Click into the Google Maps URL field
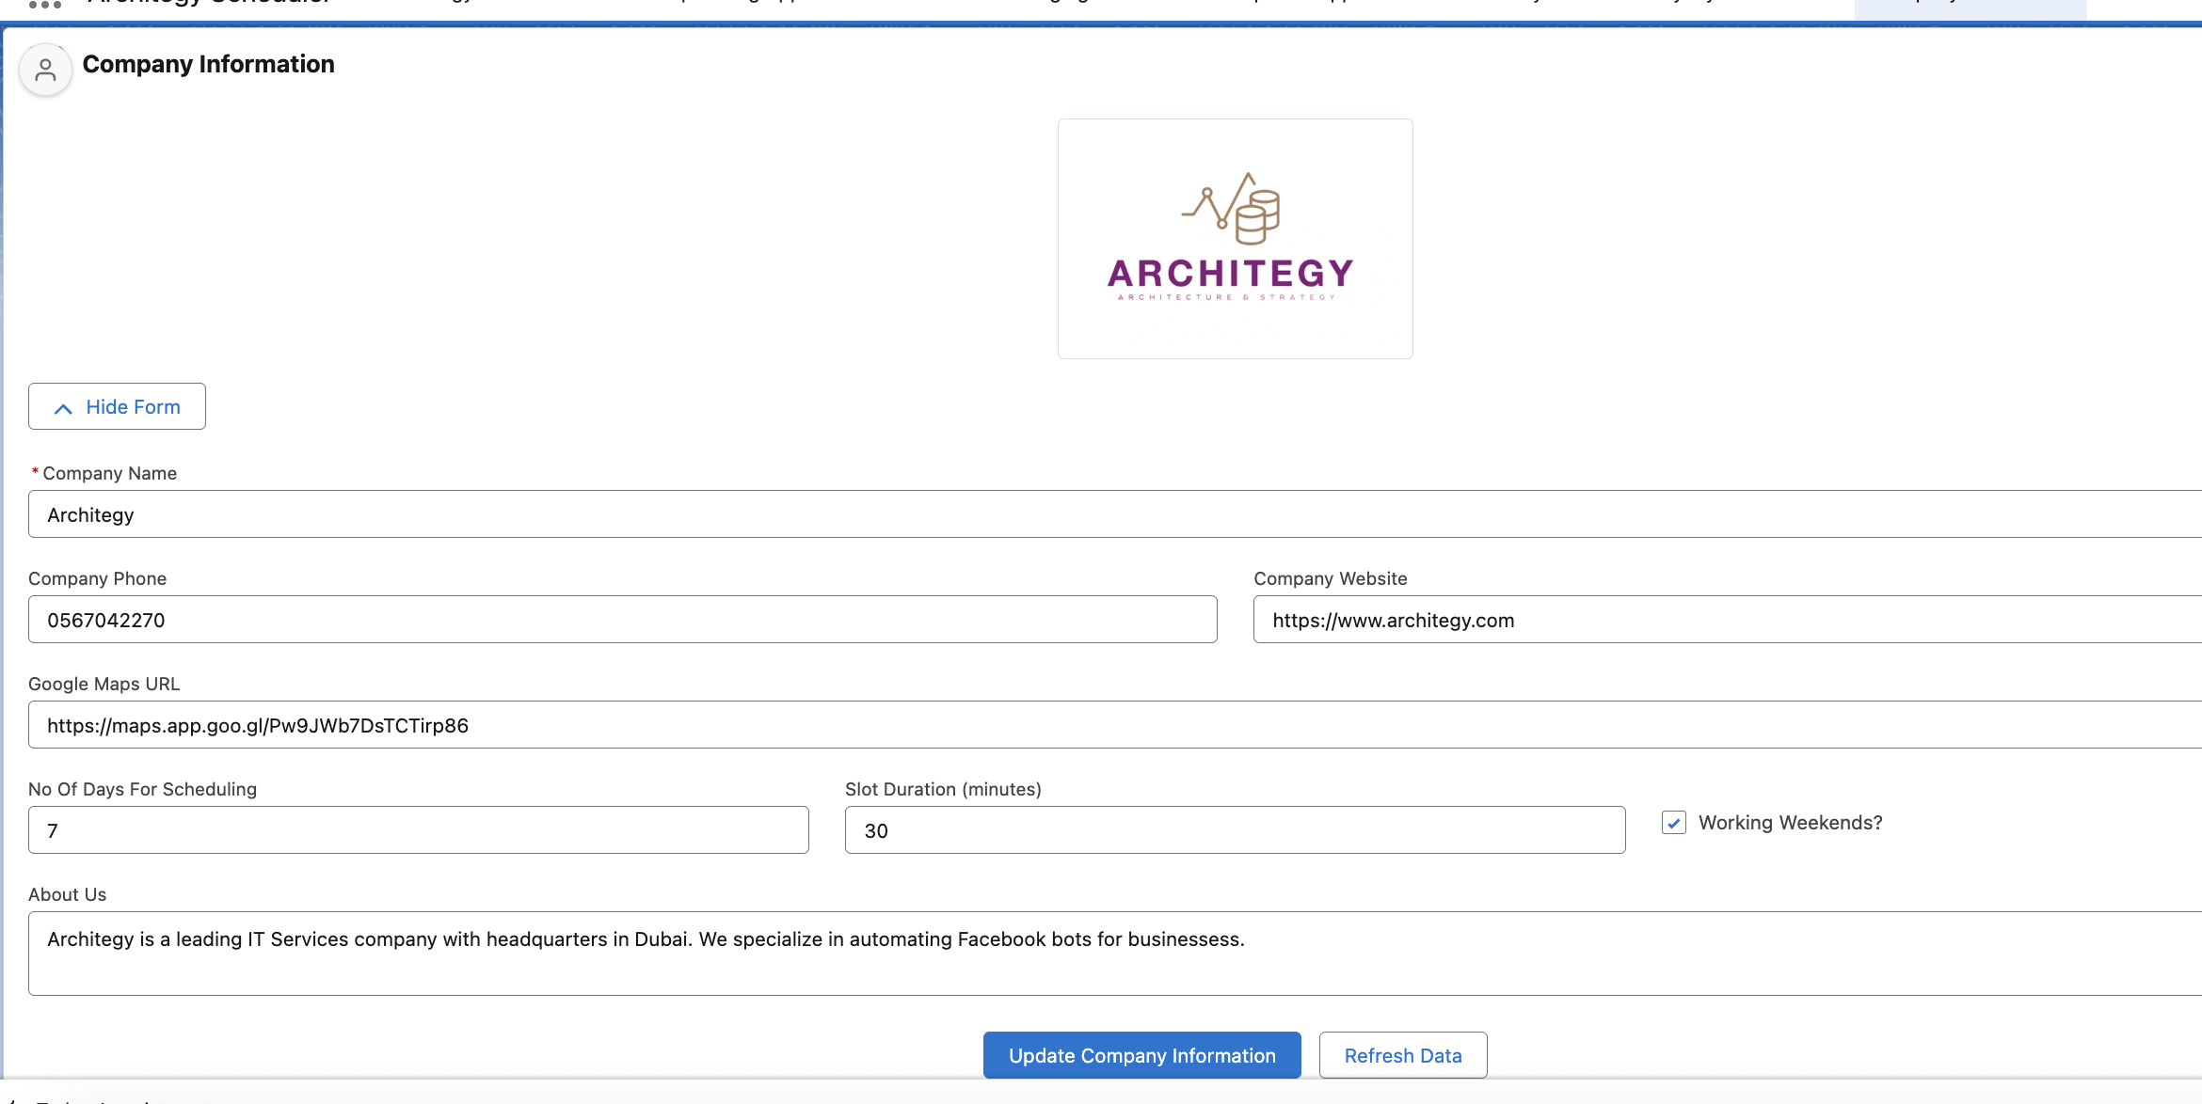 point(1115,725)
